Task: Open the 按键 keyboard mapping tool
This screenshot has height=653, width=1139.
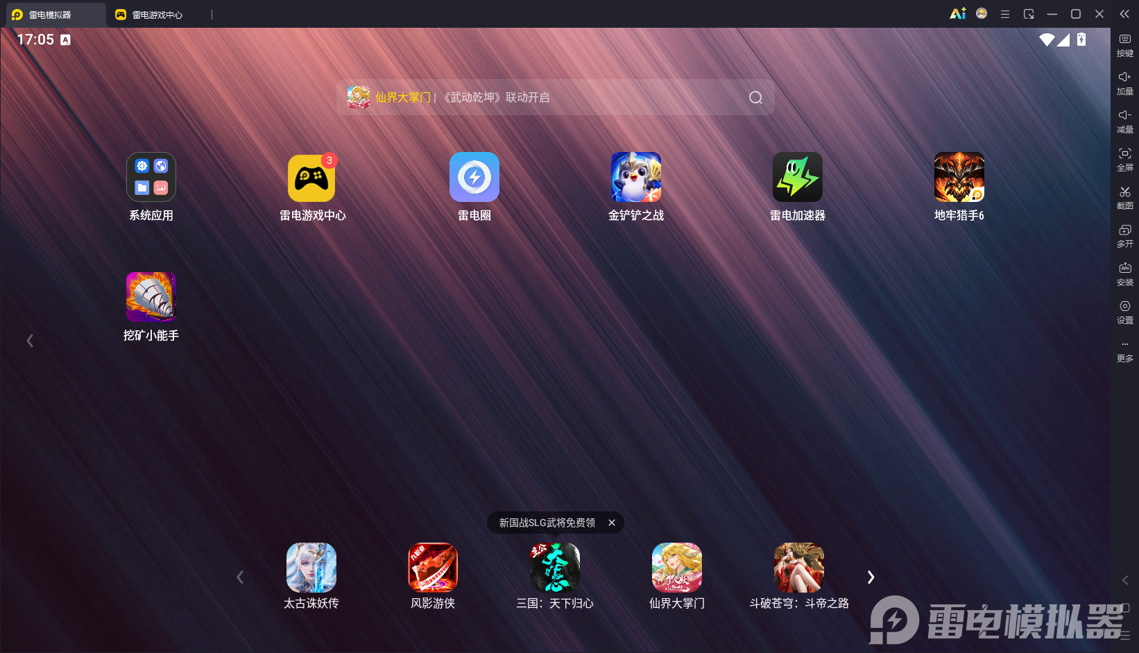Action: coord(1125,45)
